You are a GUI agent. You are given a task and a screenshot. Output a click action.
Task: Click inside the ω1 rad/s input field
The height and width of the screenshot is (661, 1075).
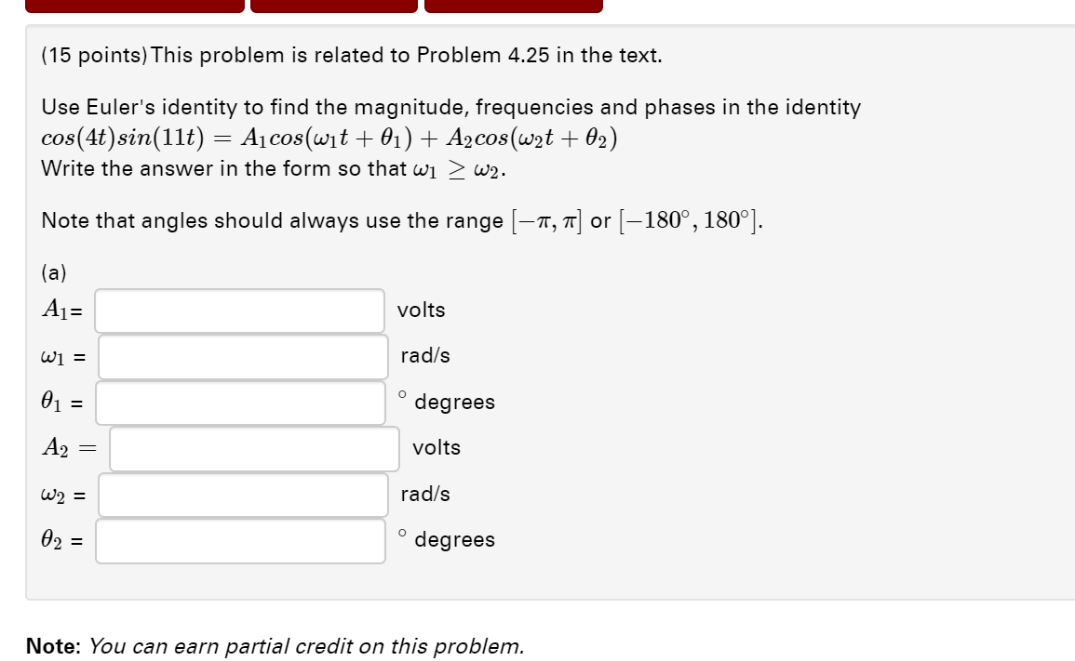coord(240,356)
